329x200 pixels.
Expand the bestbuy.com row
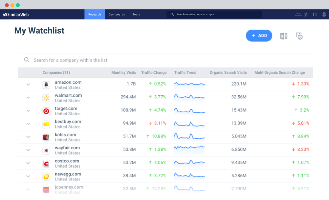[x=28, y=124]
